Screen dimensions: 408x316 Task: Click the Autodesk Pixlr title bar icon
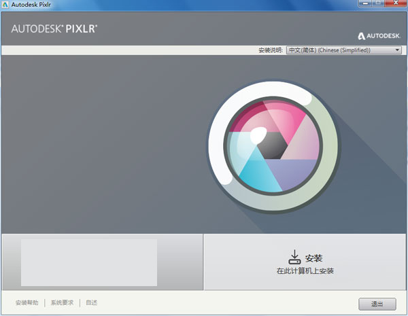pos(5,5)
